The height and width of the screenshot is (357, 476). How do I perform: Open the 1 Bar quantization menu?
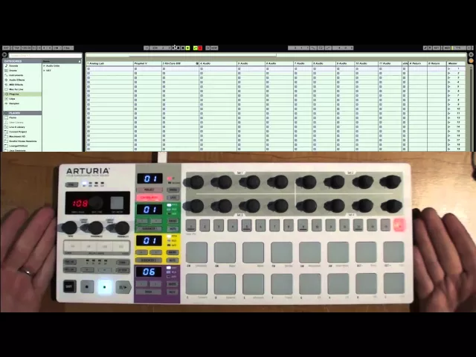(x=68, y=48)
